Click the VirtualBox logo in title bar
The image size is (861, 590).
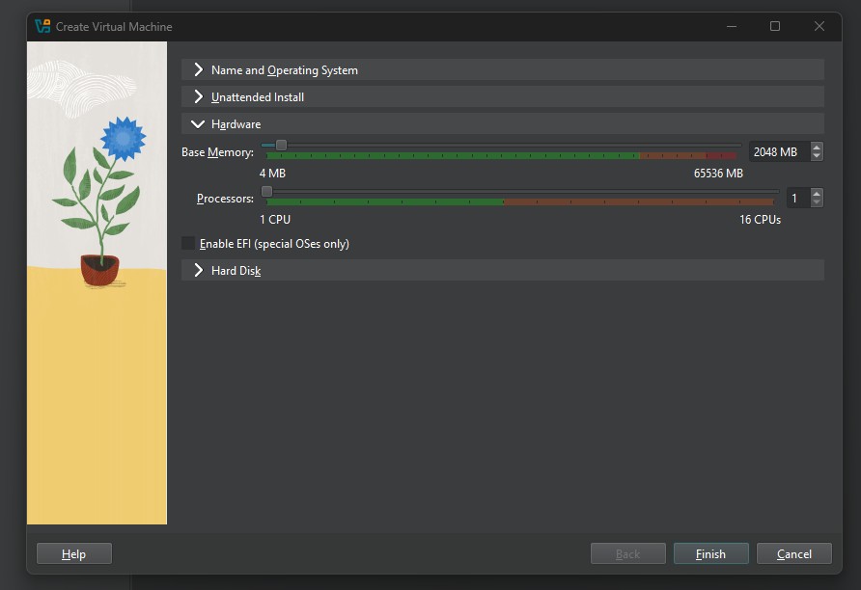pyautogui.click(x=42, y=26)
